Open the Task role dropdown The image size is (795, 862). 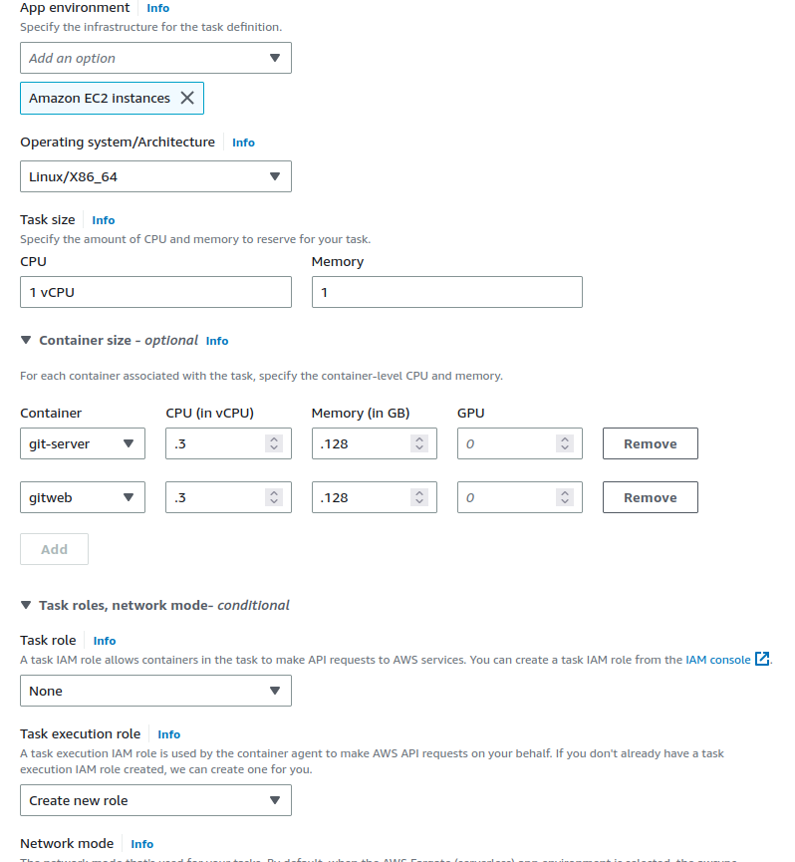click(155, 691)
